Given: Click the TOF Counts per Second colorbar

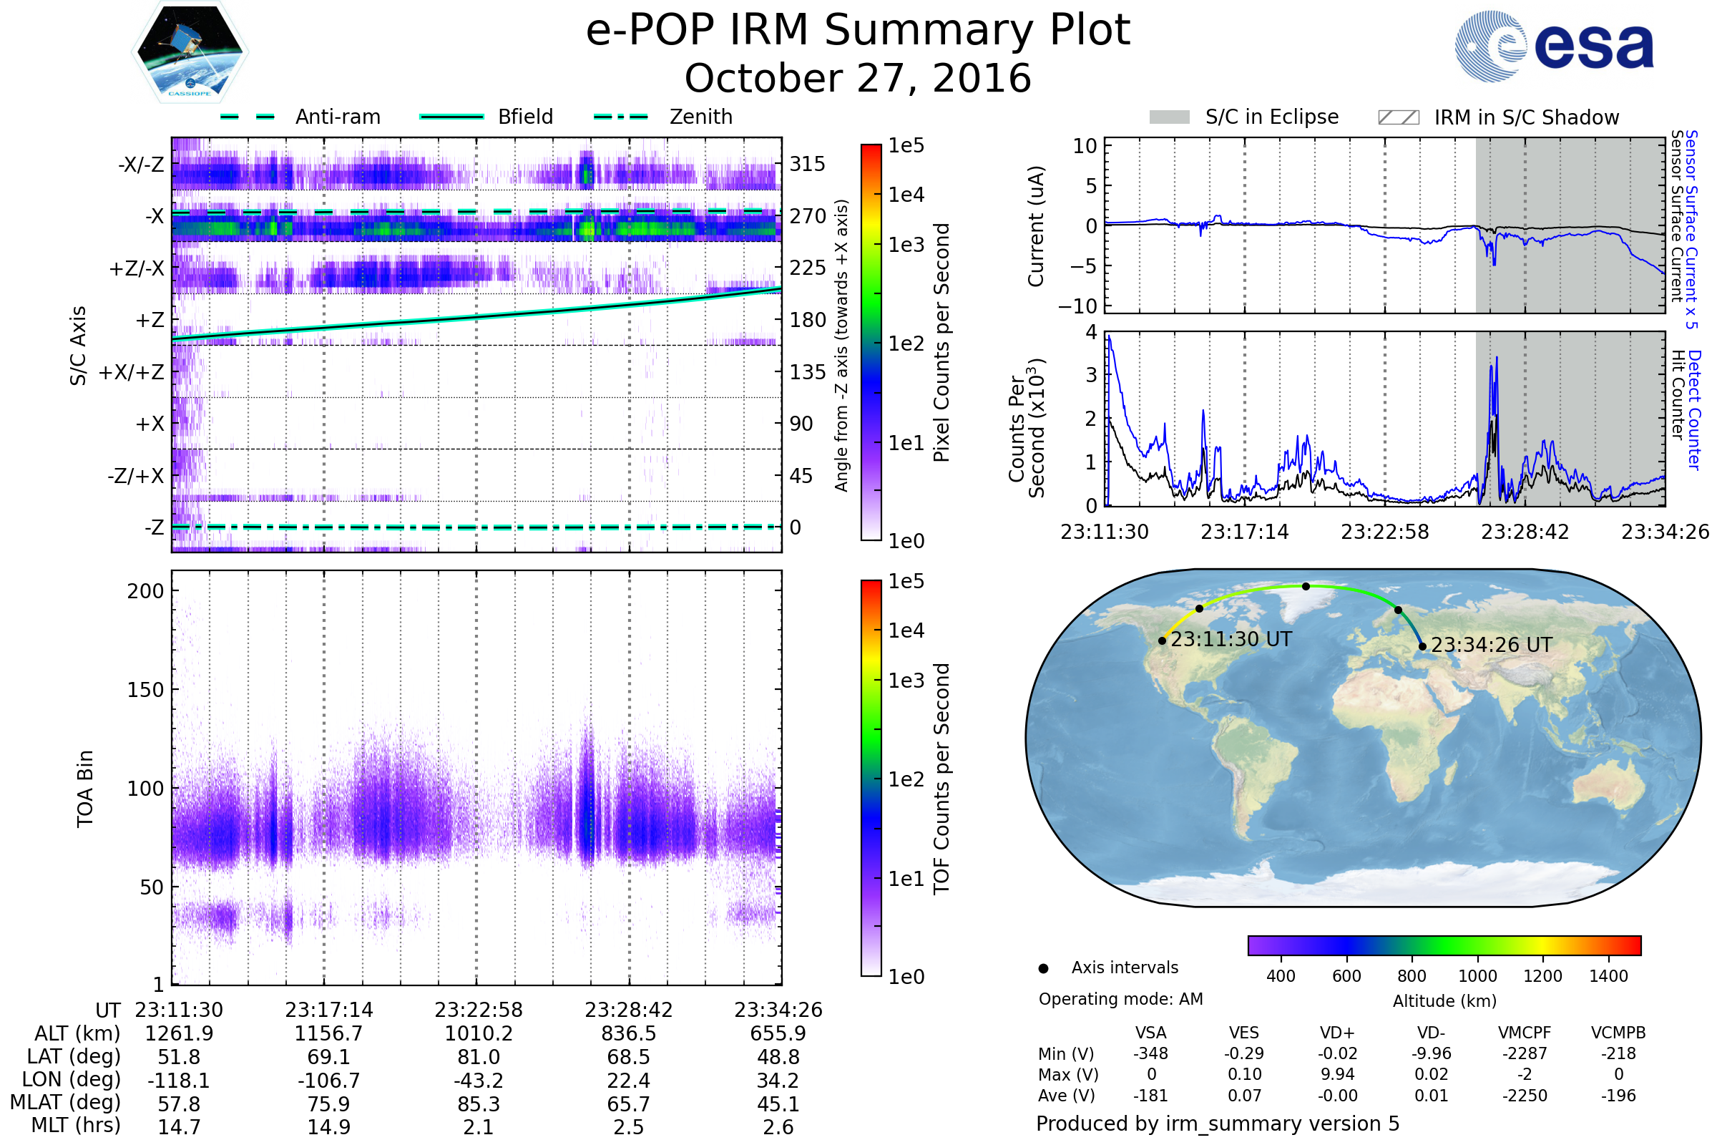Looking at the screenshot, I should (871, 779).
